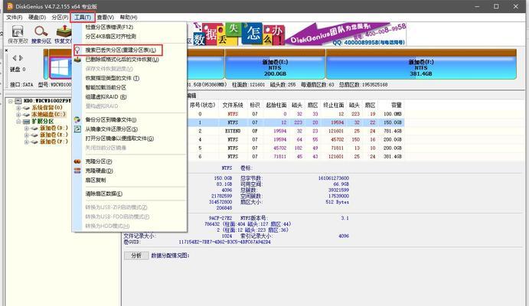Click the 分析 analyze button
The height and width of the screenshot is (306, 529).
pos(136,256)
